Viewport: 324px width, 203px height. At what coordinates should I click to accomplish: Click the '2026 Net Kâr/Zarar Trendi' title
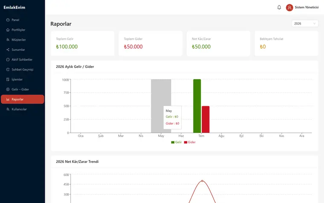(x=77, y=162)
